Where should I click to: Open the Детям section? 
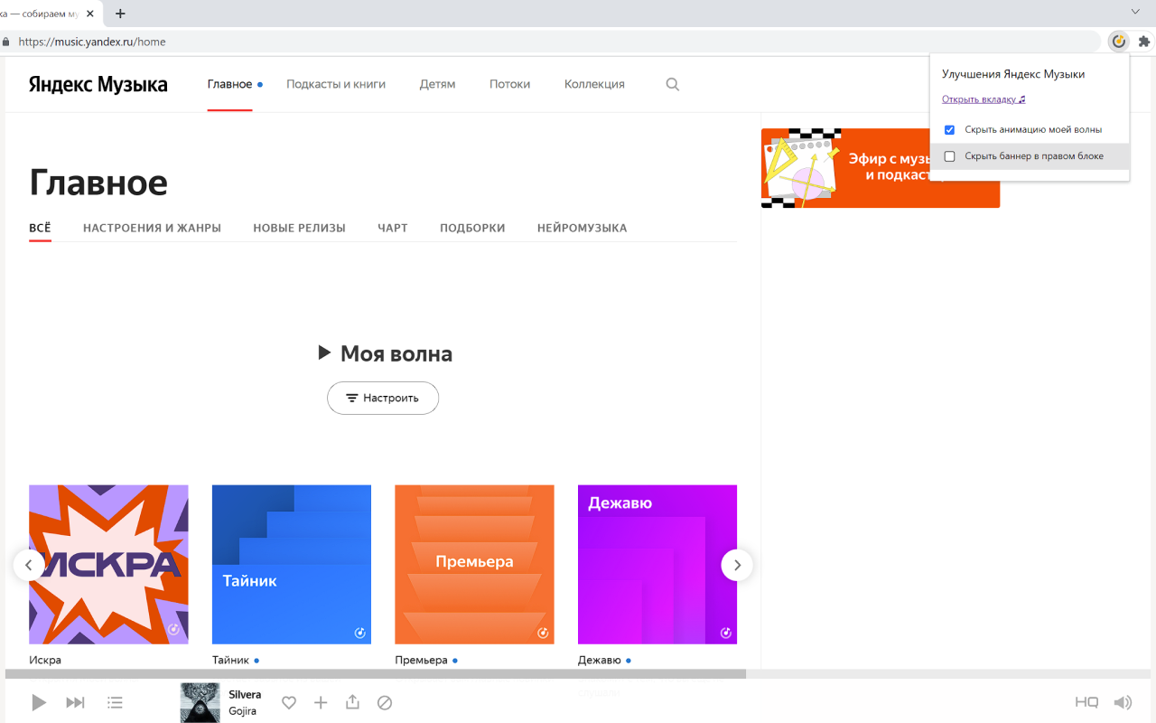click(437, 84)
